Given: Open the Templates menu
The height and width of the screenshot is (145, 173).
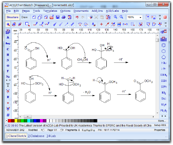Looking at the screenshot, I should coord(50,11).
